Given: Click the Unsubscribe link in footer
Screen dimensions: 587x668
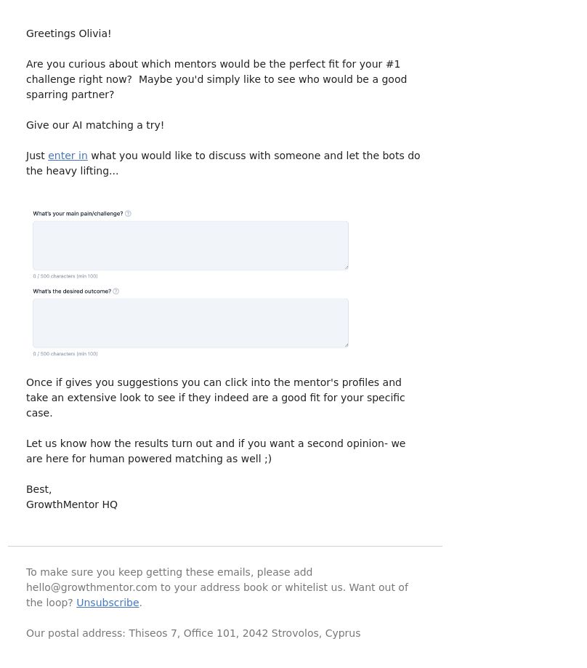Looking at the screenshot, I should click(108, 603).
